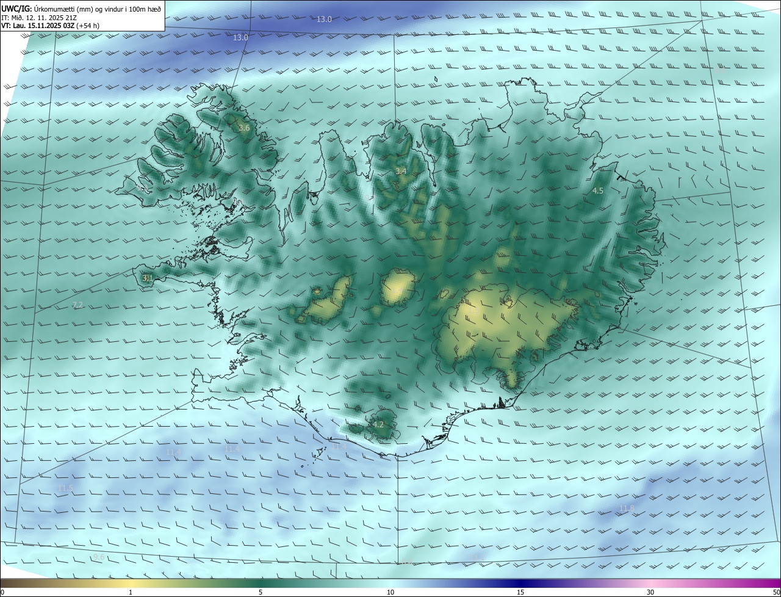Click the colorbar tick label 50
Viewport: 781px width, 597px height.
(776, 592)
